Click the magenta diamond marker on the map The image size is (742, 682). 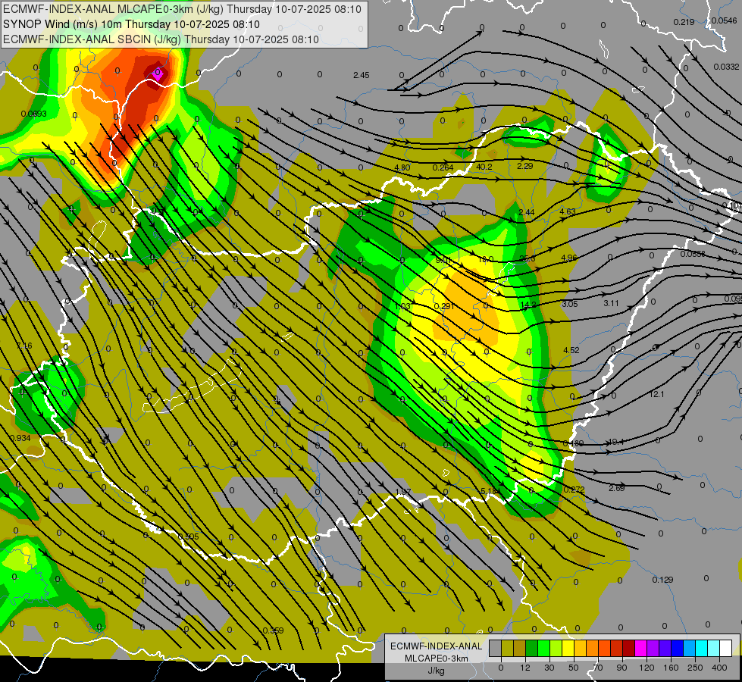[158, 74]
